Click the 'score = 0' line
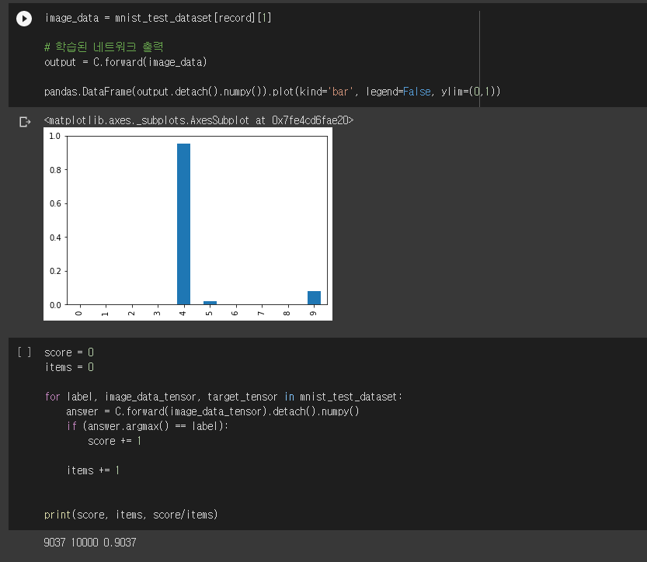 point(69,352)
